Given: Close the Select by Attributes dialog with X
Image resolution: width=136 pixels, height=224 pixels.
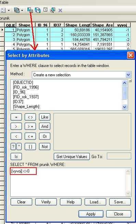Looking at the screenshot, I should (131, 55).
